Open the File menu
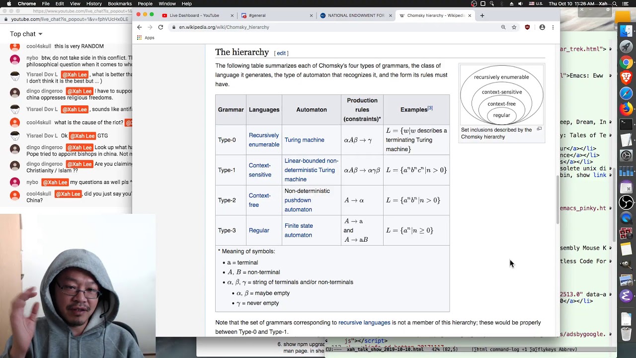This screenshot has height=358, width=636. pos(46,3)
